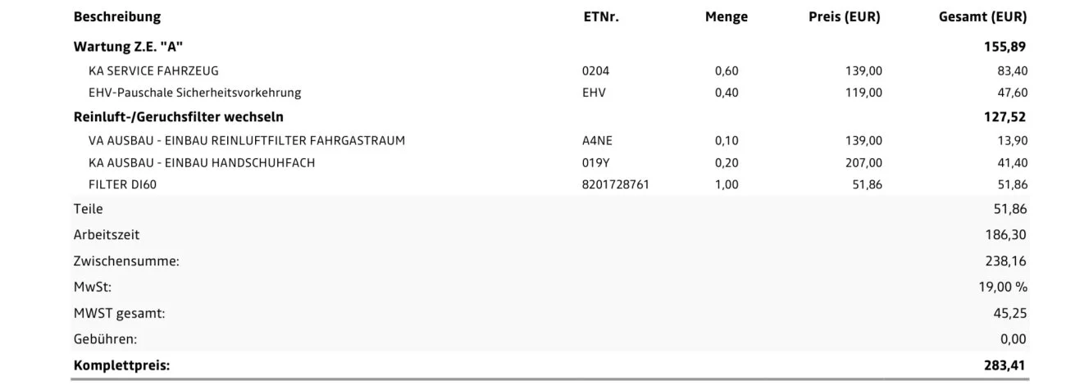Click the MWST gesamt amount 45,25
This screenshot has height=390, width=1066.
1009,313
